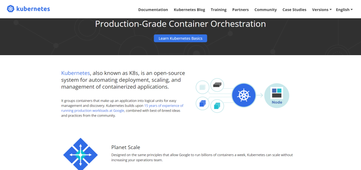Open 15 years of experience link
Screen dimensions: 361x170
coord(122,108)
